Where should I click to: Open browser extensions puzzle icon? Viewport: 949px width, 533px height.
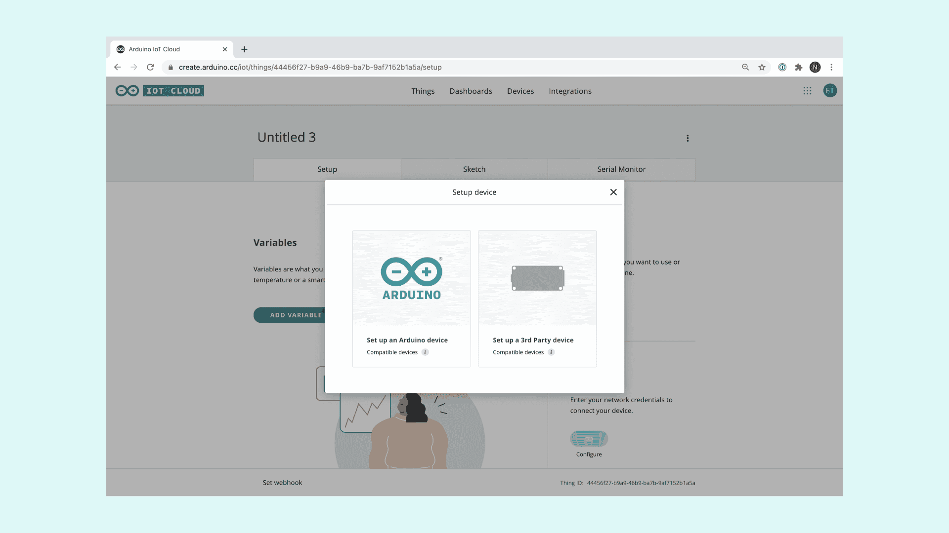pos(798,67)
